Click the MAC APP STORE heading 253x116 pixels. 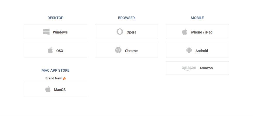click(55, 71)
